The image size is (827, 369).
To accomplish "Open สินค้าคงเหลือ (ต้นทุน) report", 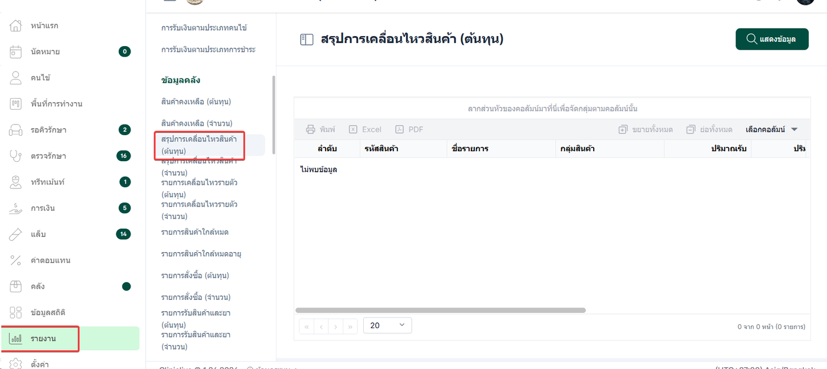I will click(x=196, y=102).
